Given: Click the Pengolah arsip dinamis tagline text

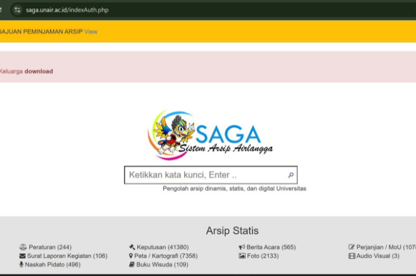Looking at the screenshot, I should tap(235, 189).
